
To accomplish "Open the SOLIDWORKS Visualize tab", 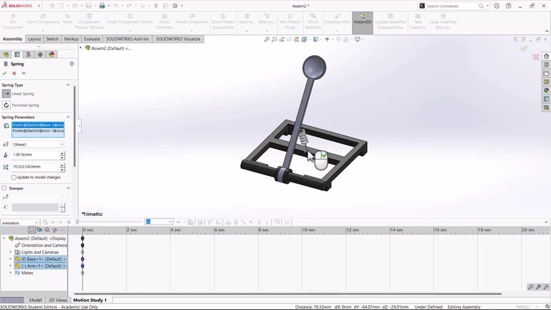I will pyautogui.click(x=178, y=39).
